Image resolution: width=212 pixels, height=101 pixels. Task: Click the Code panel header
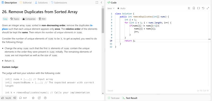point(112,3)
